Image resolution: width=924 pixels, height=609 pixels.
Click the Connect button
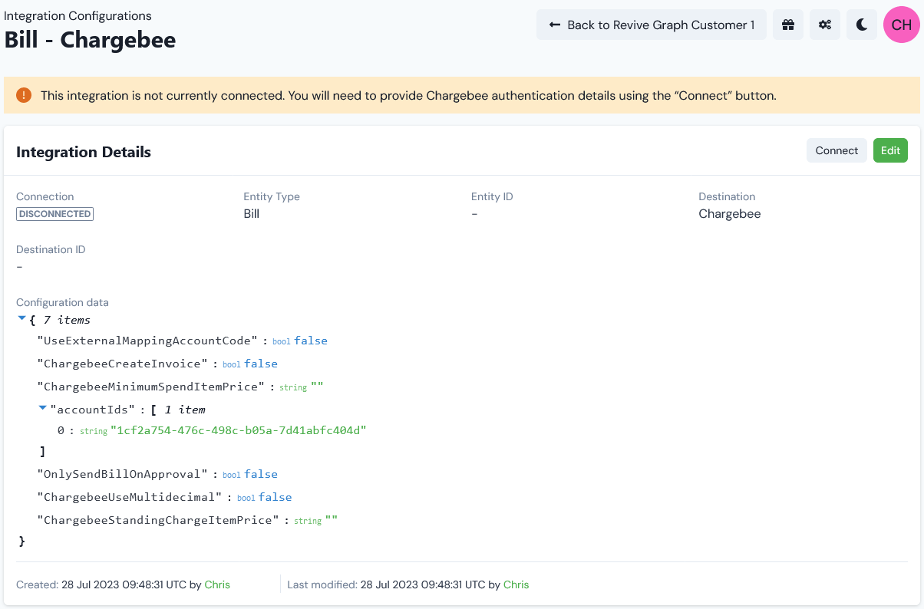(x=837, y=150)
